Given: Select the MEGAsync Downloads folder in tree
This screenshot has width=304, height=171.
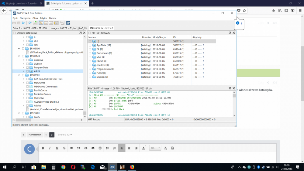Looking at the screenshot, I should pyautogui.click(x=46, y=87).
